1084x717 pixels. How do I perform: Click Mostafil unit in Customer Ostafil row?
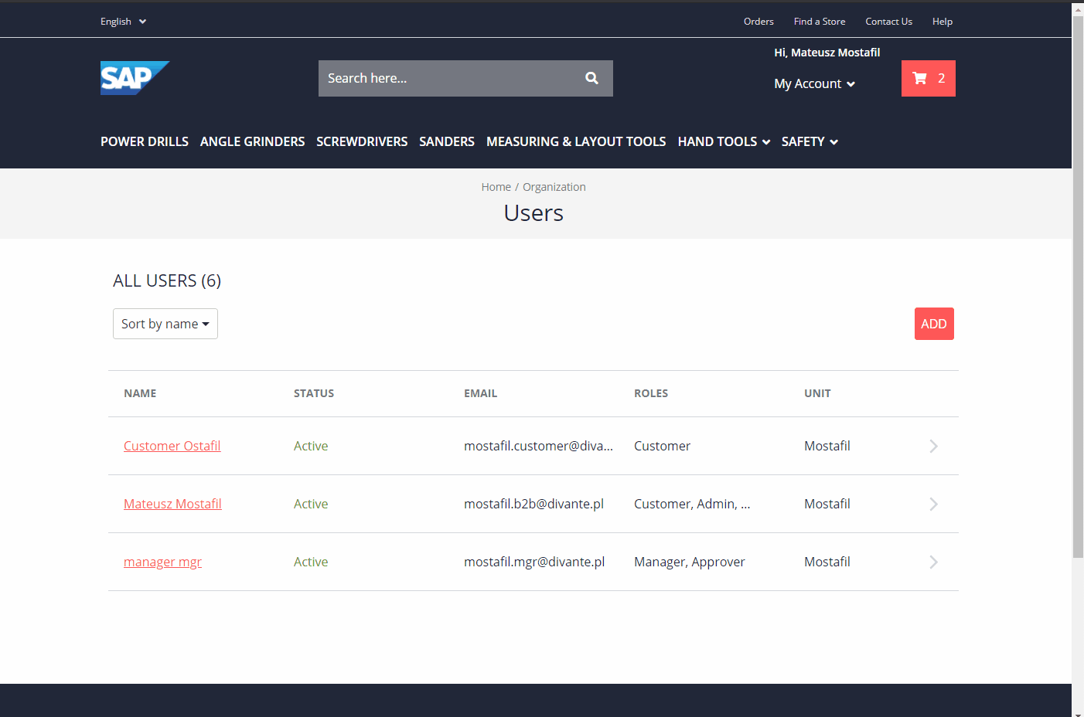coord(827,446)
